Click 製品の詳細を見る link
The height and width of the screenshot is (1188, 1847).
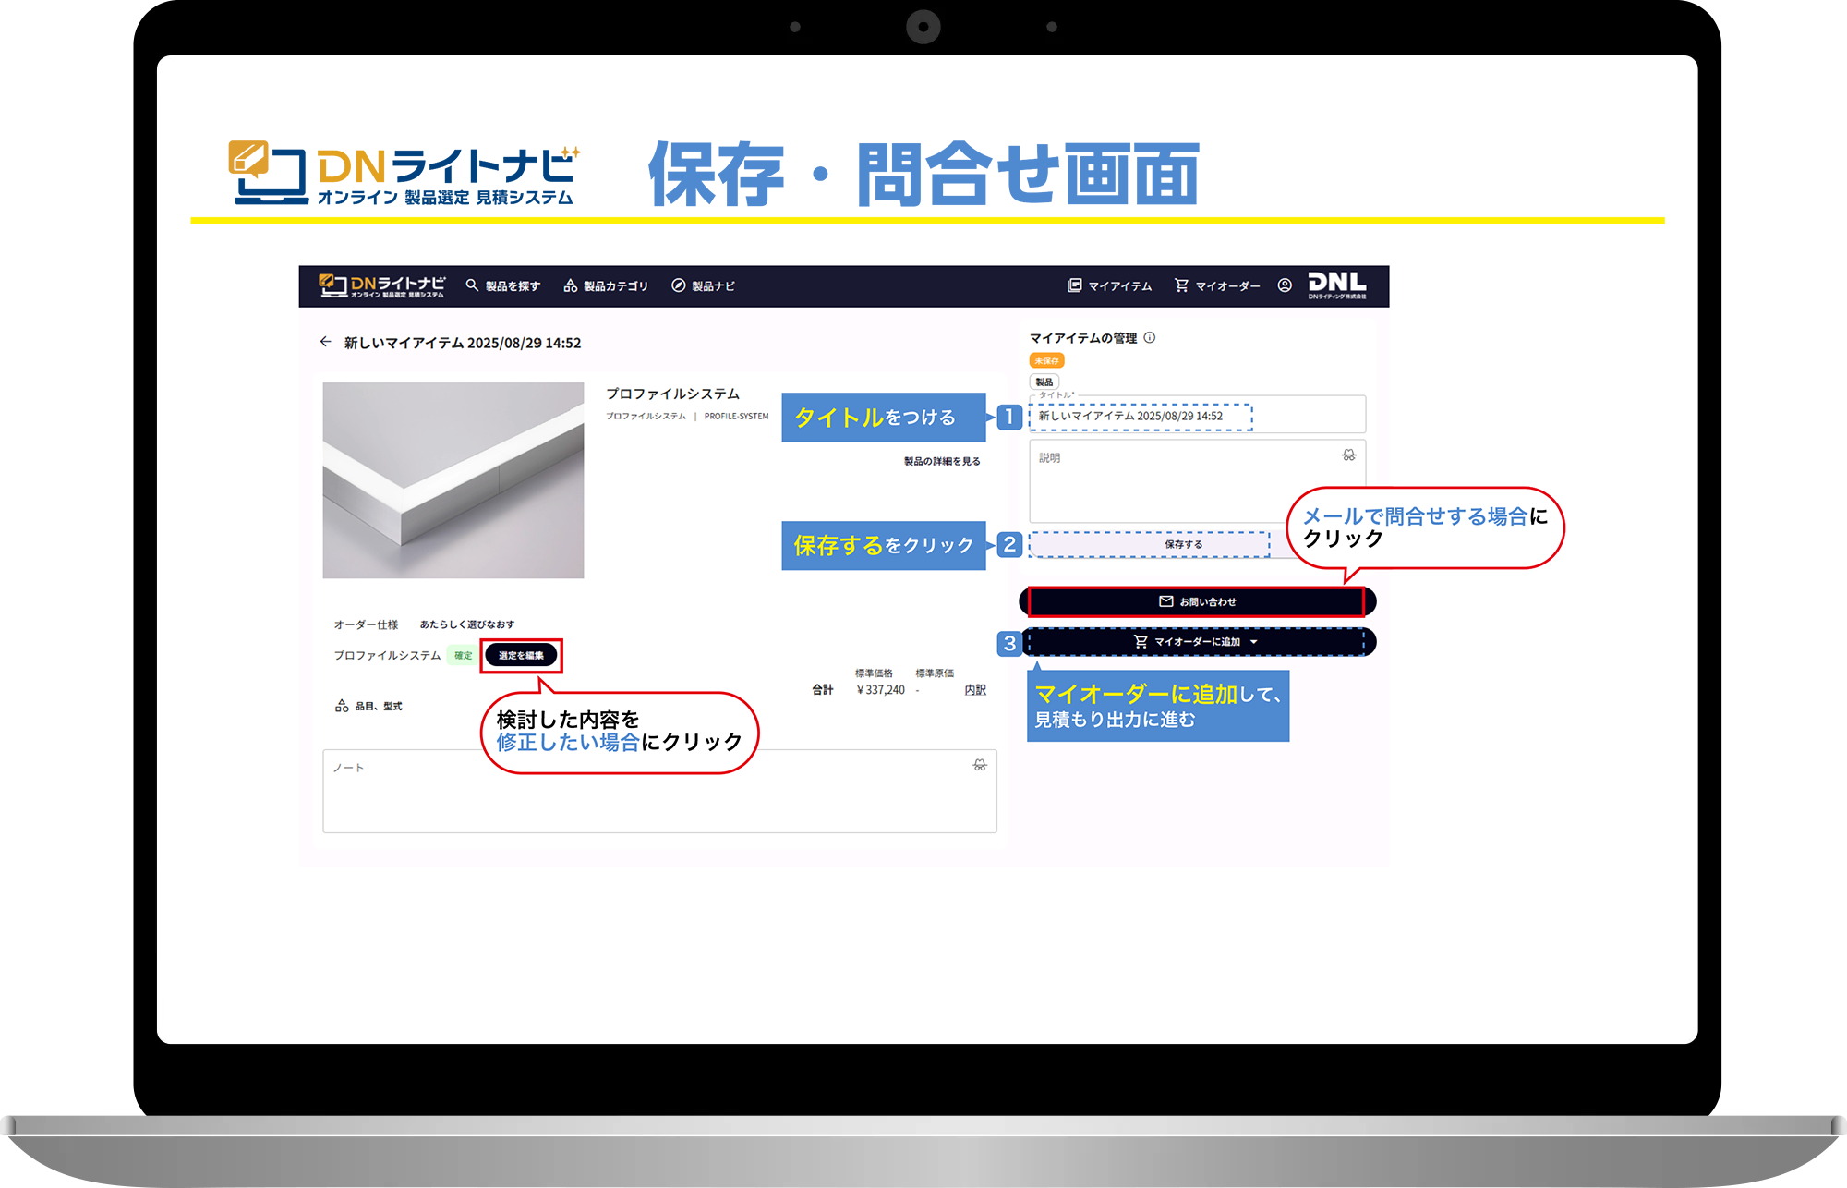(x=942, y=461)
